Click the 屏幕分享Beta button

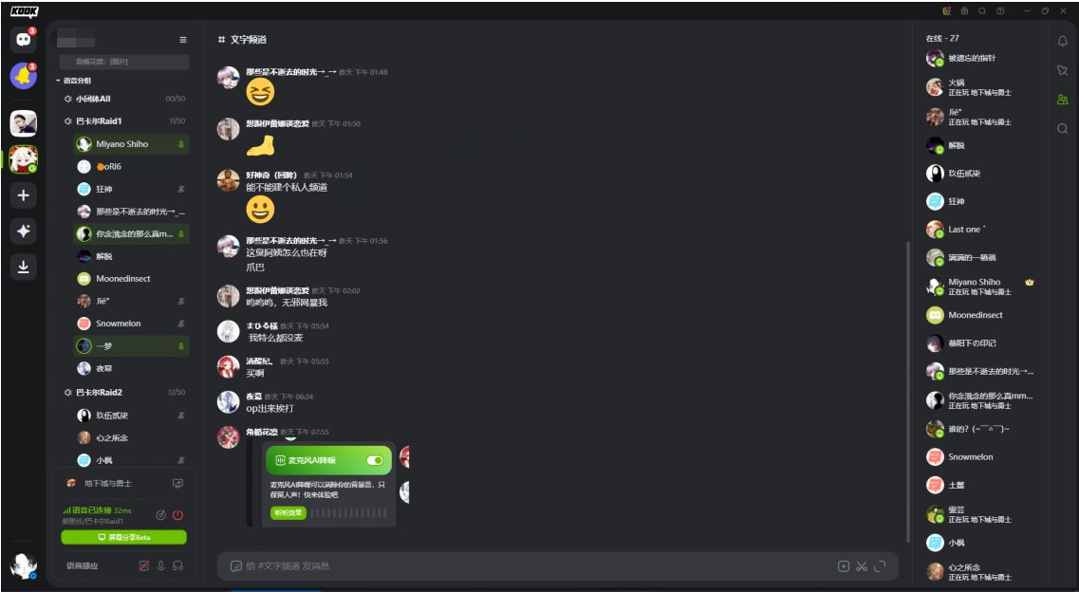tap(124, 537)
